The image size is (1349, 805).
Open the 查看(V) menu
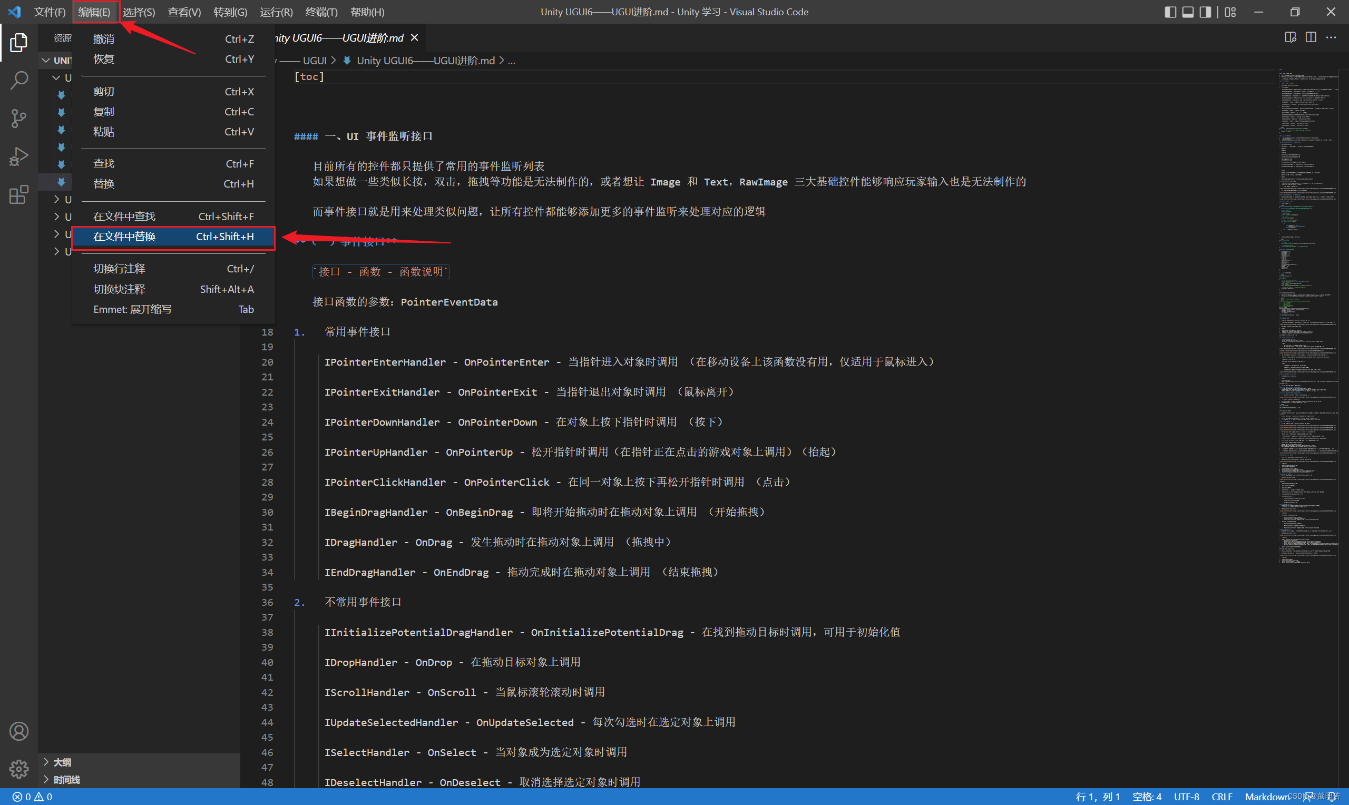pyautogui.click(x=184, y=12)
